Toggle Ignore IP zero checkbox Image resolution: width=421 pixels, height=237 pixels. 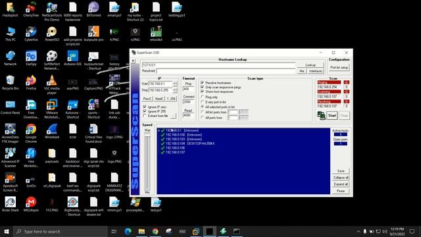pos(145,107)
